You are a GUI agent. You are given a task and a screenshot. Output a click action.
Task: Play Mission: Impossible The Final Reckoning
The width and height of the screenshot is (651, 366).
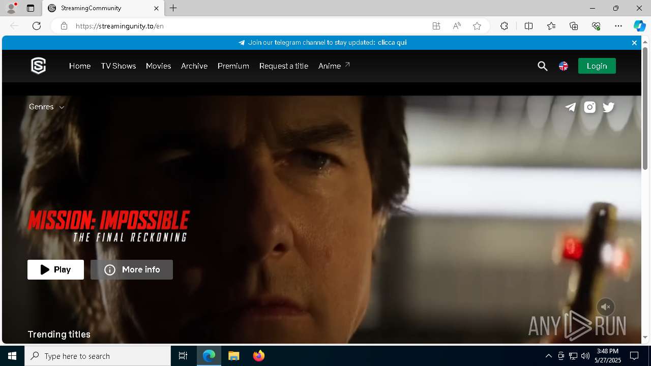[55, 269]
